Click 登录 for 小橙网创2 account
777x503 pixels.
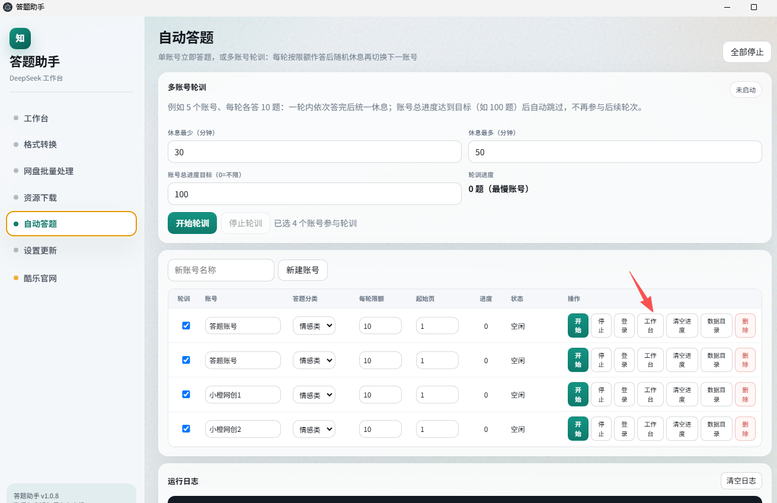click(624, 429)
